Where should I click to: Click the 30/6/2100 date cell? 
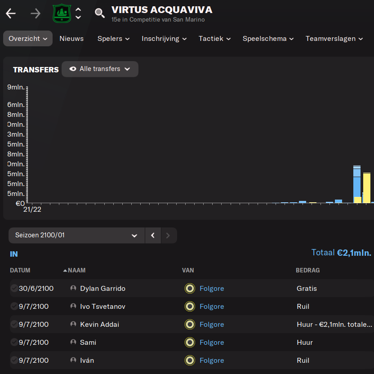(36, 289)
